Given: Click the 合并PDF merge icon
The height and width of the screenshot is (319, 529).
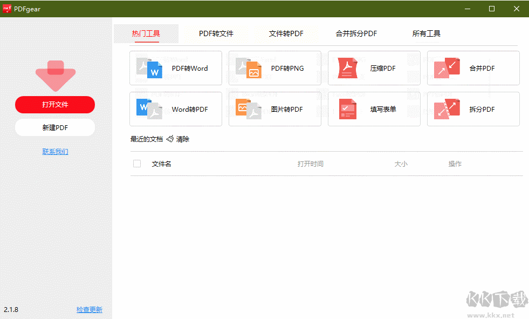Looking at the screenshot, I should [x=447, y=68].
